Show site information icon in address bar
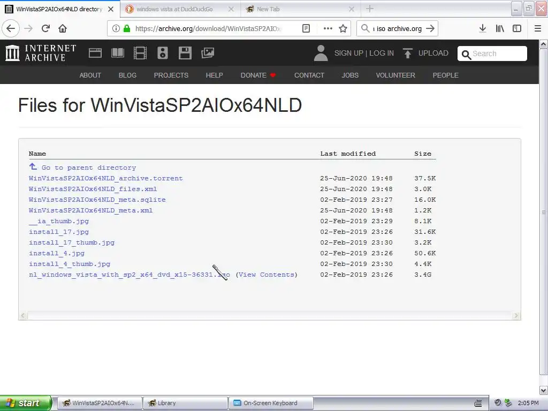Image resolution: width=548 pixels, height=411 pixels. (116, 28)
